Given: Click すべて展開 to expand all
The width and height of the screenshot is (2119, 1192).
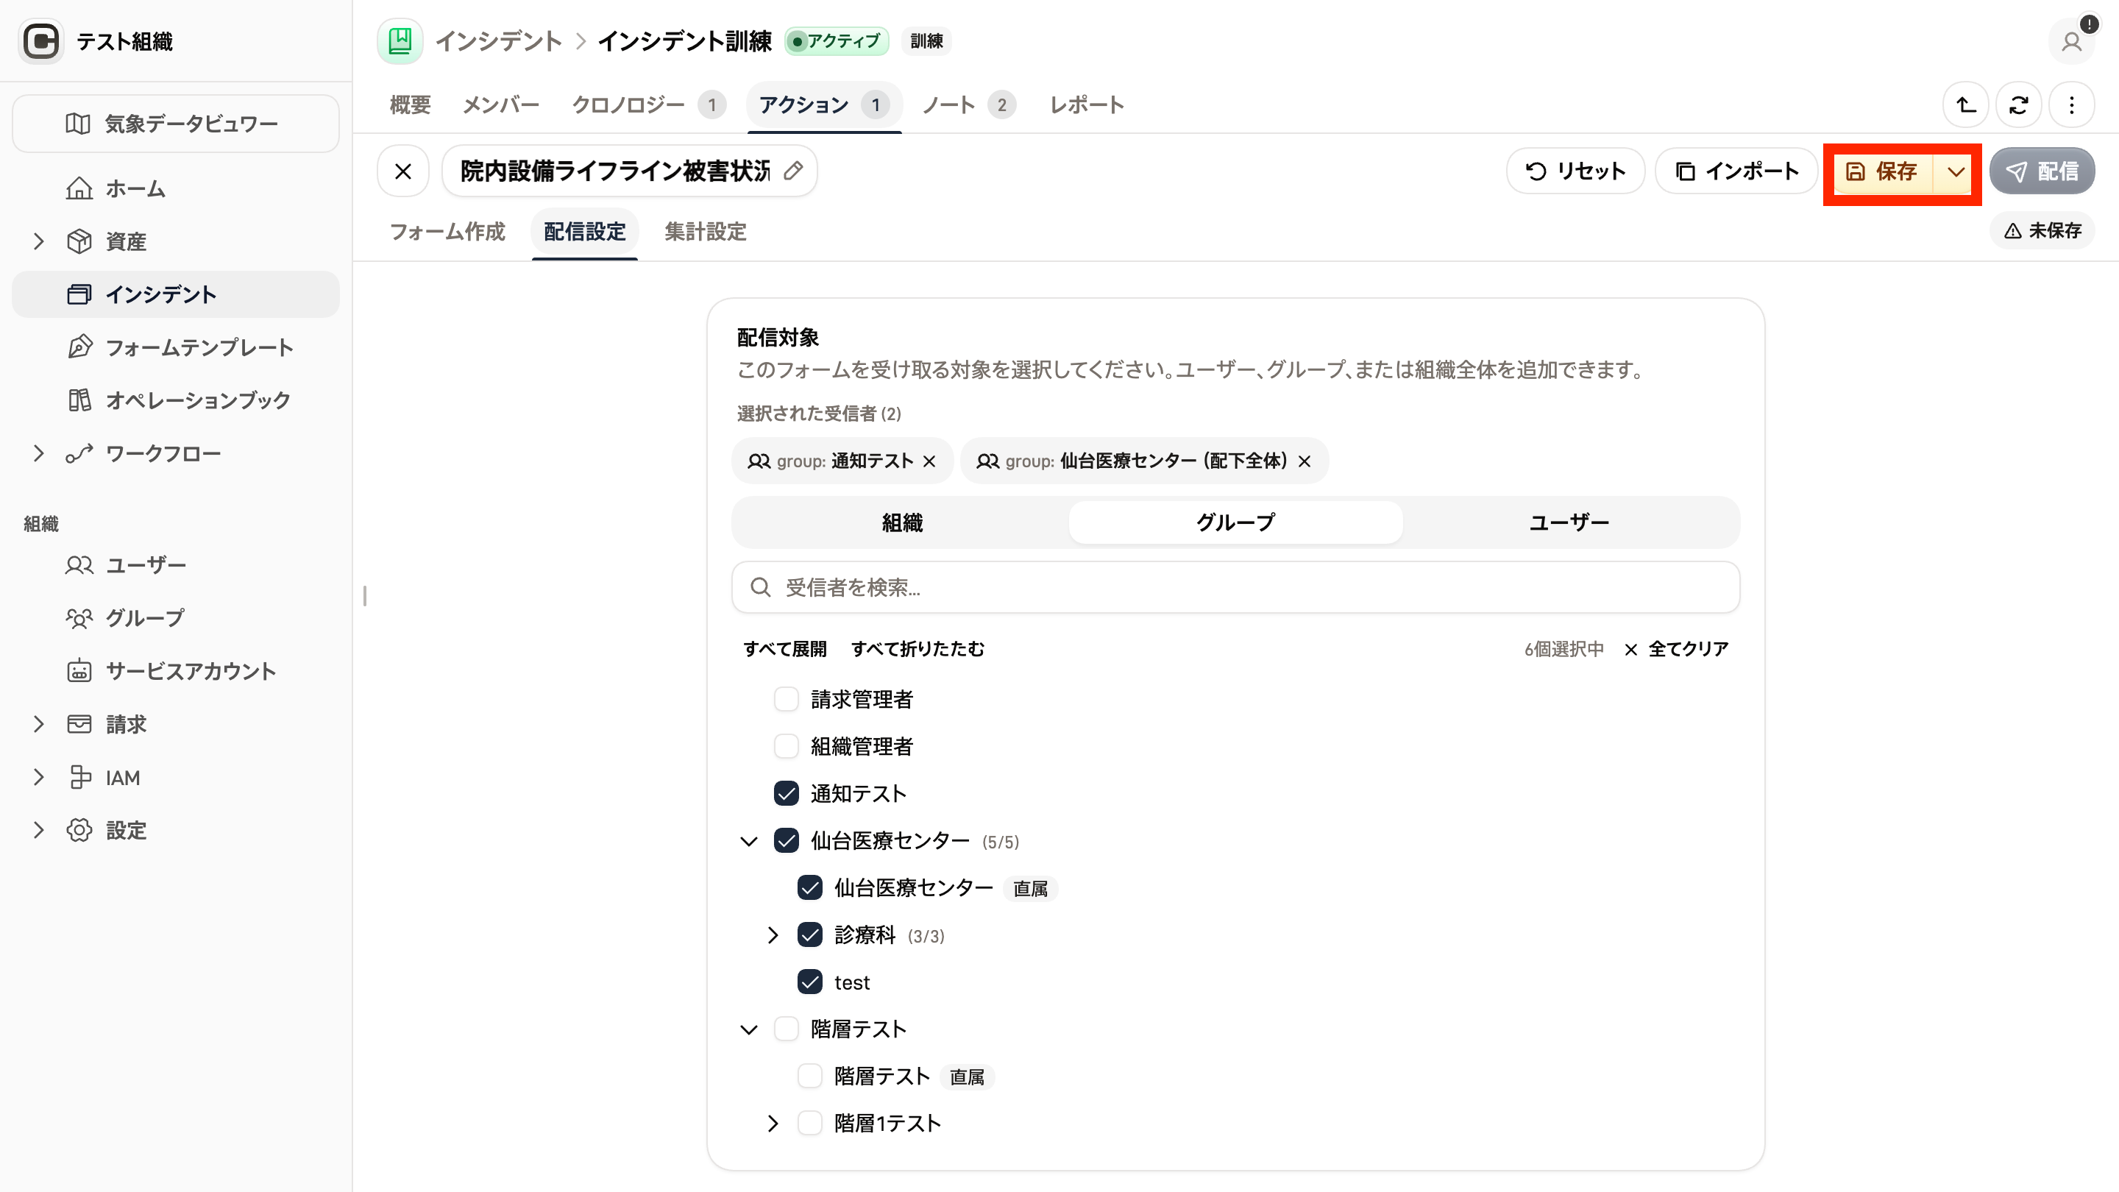Looking at the screenshot, I should (785, 649).
